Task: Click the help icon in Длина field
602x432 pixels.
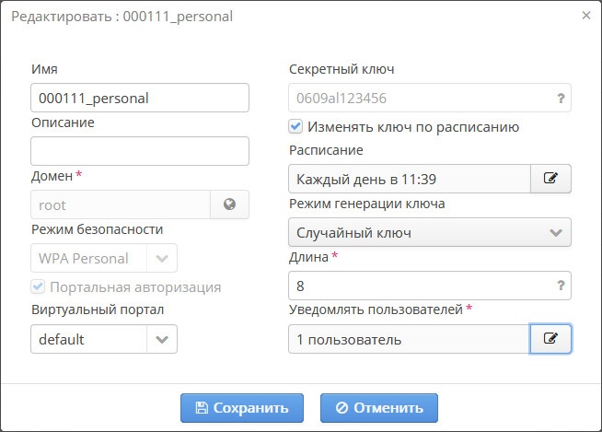Action: pyautogui.click(x=560, y=286)
